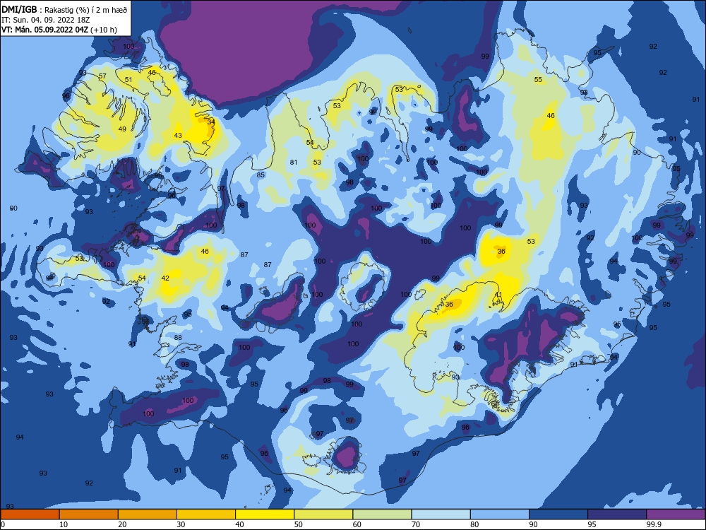Click the legend tick label '10'
The width and height of the screenshot is (706, 530).
[64, 524]
